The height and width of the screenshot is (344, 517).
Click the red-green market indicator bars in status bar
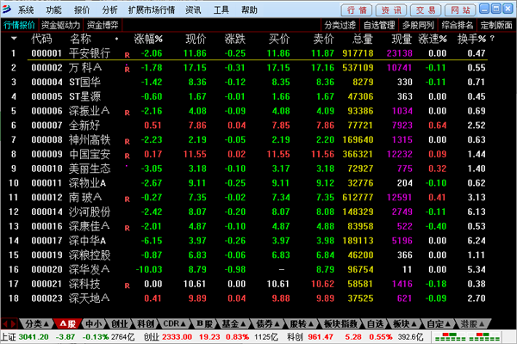click(467, 337)
